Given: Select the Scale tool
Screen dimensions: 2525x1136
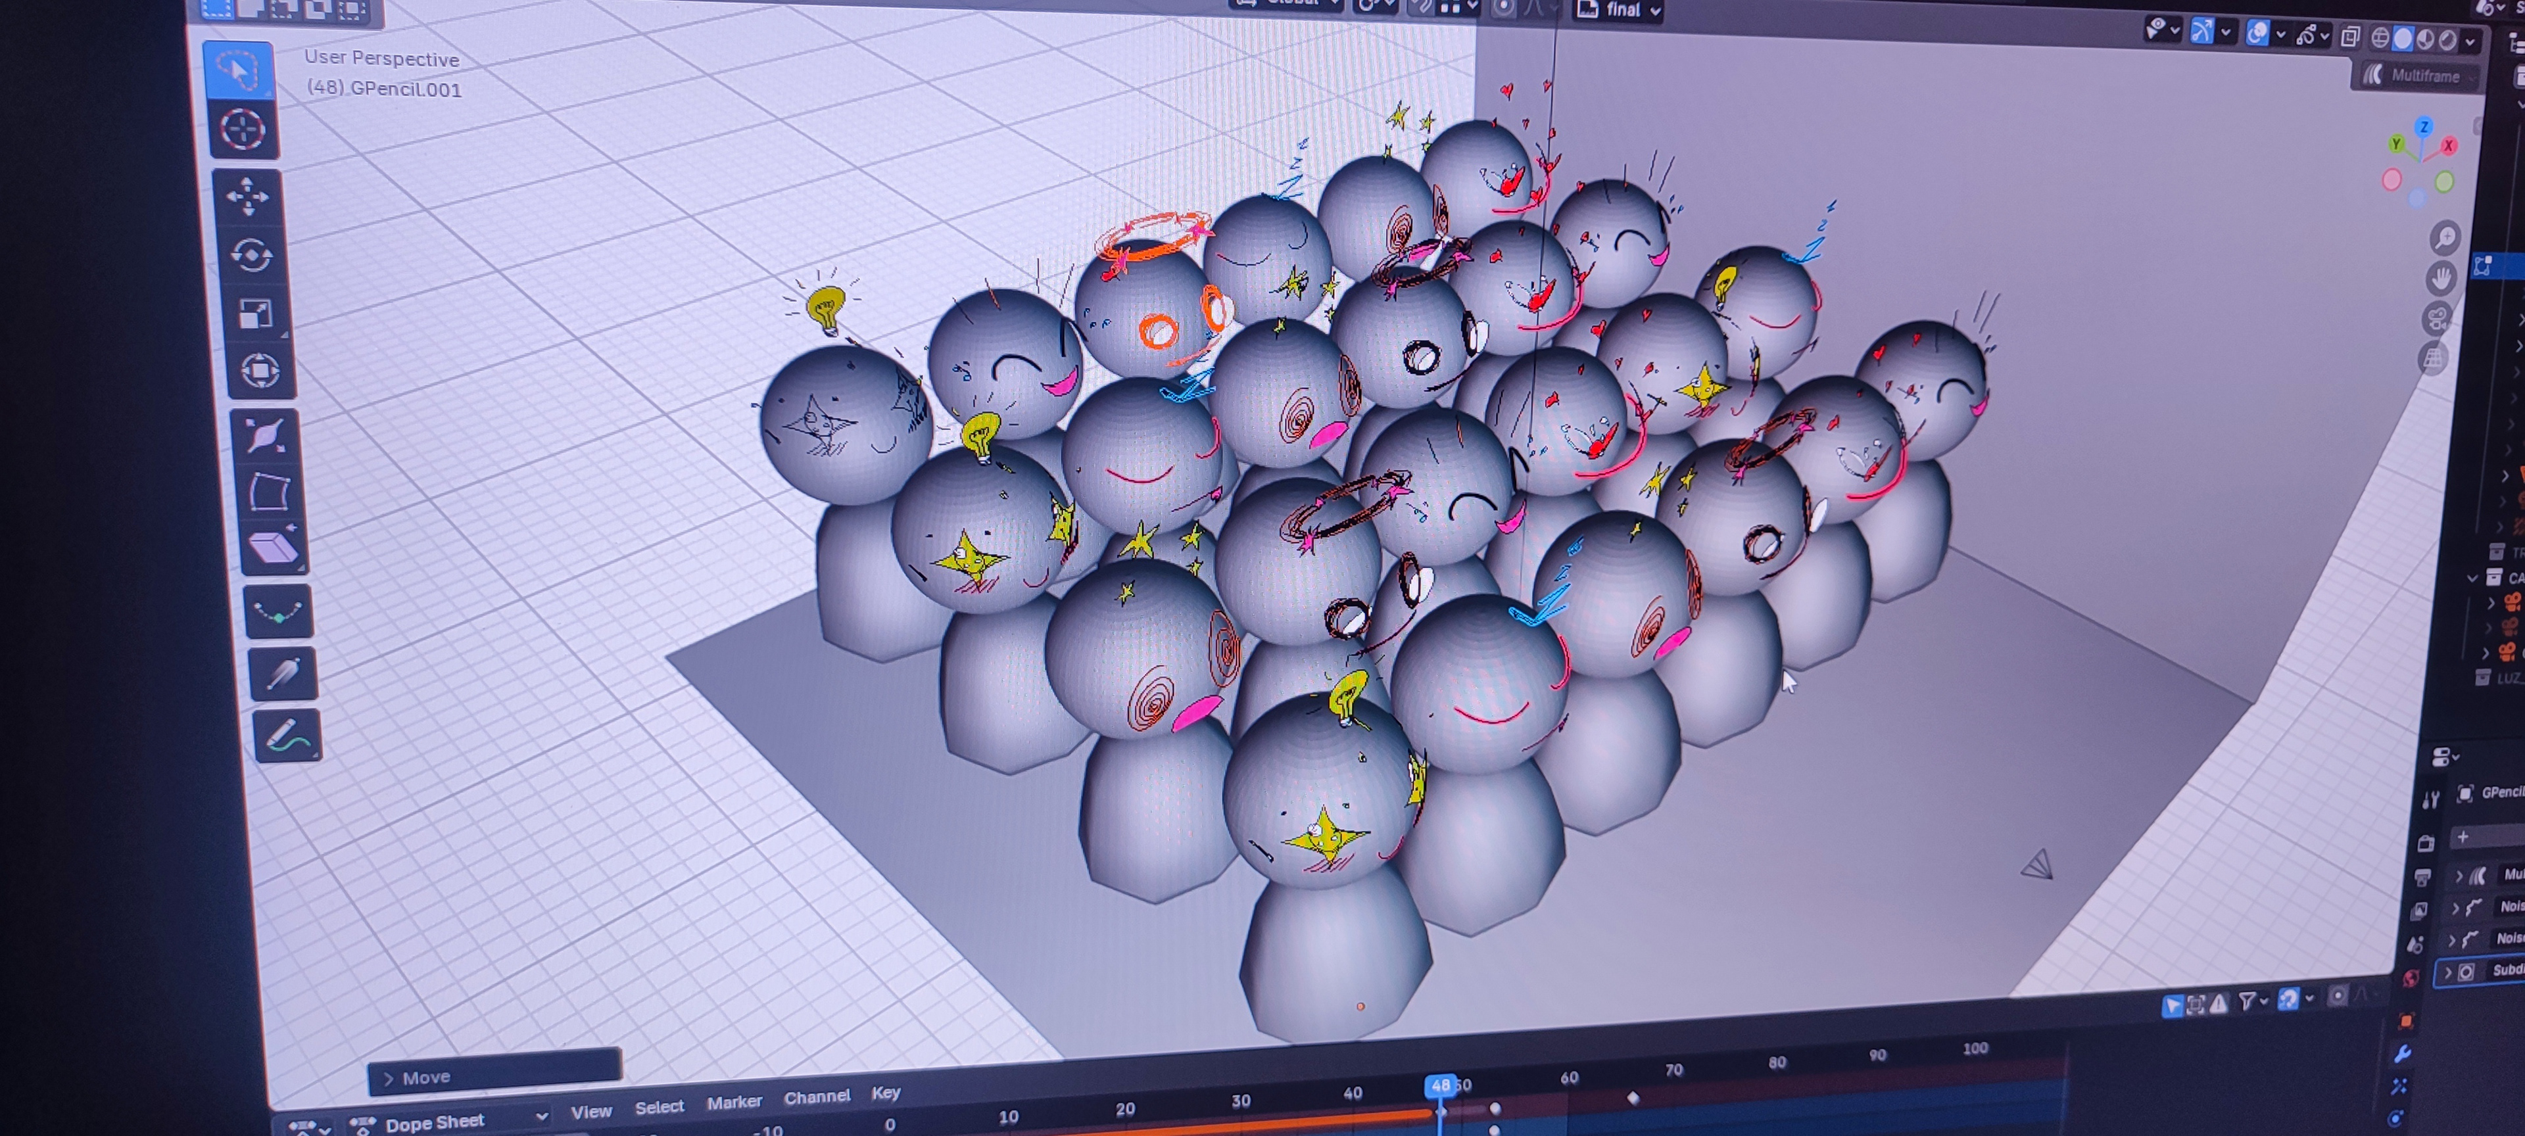Looking at the screenshot, I should point(256,314).
